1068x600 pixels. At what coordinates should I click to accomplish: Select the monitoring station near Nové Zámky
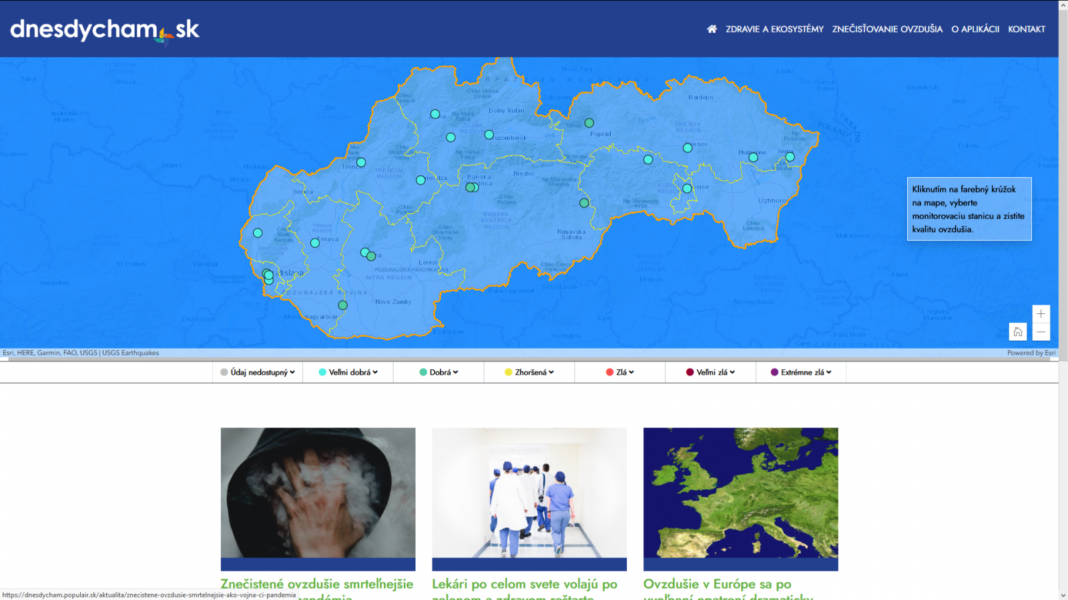342,305
